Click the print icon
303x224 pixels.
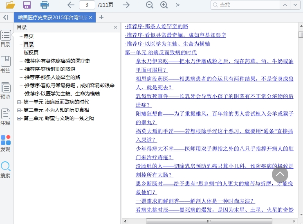coord(44,5)
